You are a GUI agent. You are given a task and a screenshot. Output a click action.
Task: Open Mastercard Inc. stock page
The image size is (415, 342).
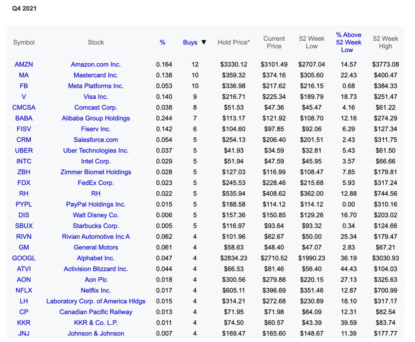96,75
